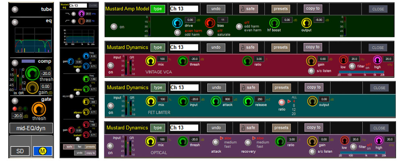
Task: Toggle s/c listen on Vintage VCA
Action: tap(311, 71)
